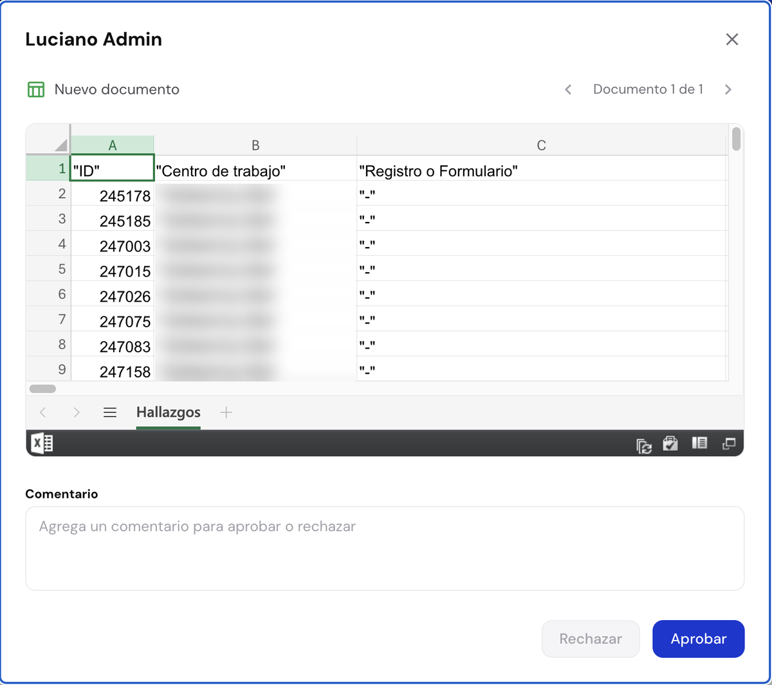
Task: Go to the next document
Action: tap(728, 89)
